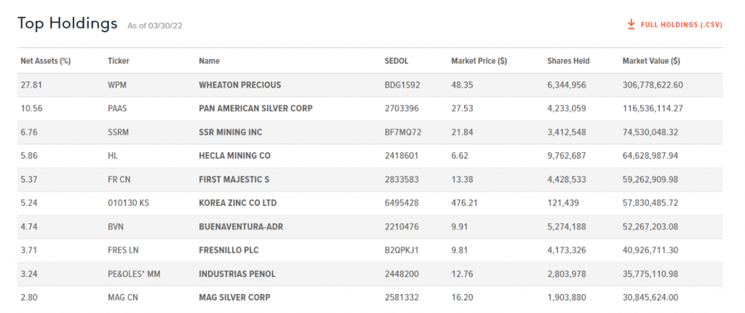Click the PE&OLES* MM ticker cell

pos(134,274)
